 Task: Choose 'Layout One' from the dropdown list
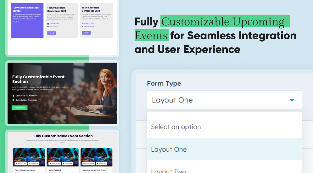(x=169, y=149)
